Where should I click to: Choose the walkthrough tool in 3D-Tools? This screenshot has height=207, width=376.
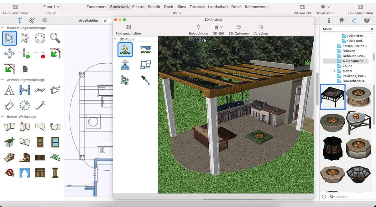click(x=125, y=50)
